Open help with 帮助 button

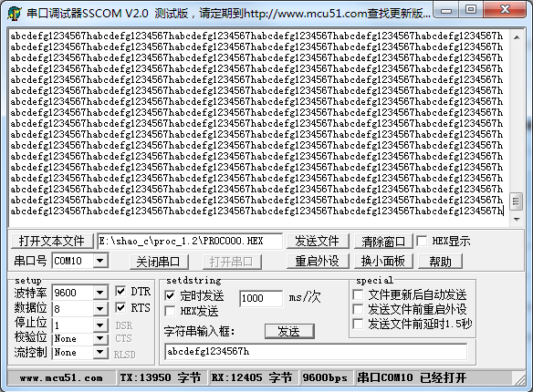pyautogui.click(x=440, y=262)
